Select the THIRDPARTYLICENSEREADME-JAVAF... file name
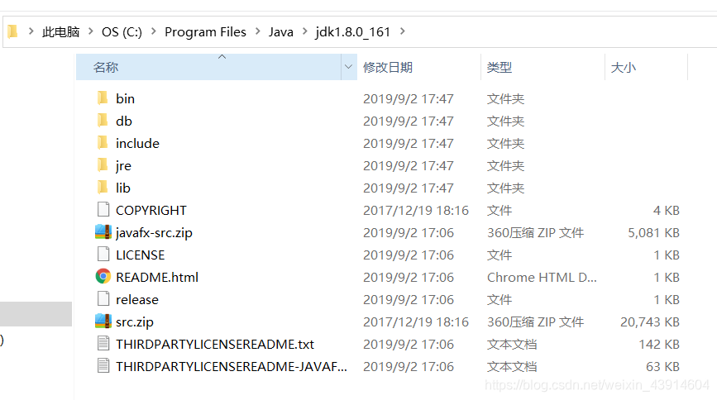 (x=232, y=367)
